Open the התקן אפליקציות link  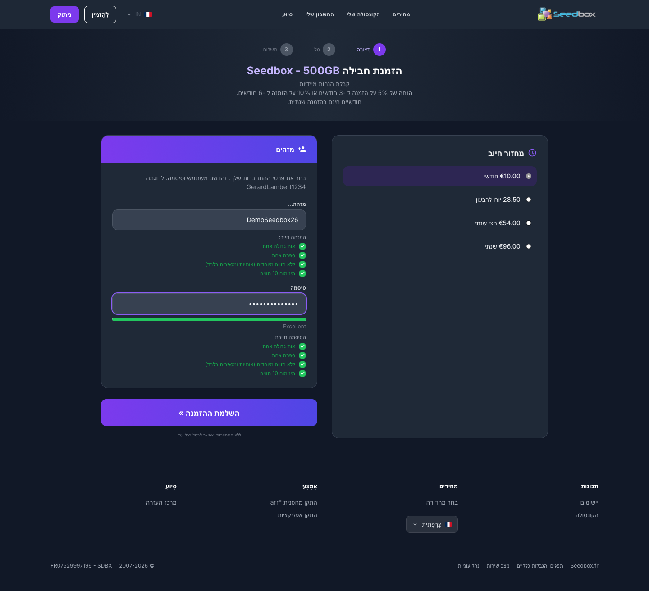(297, 515)
